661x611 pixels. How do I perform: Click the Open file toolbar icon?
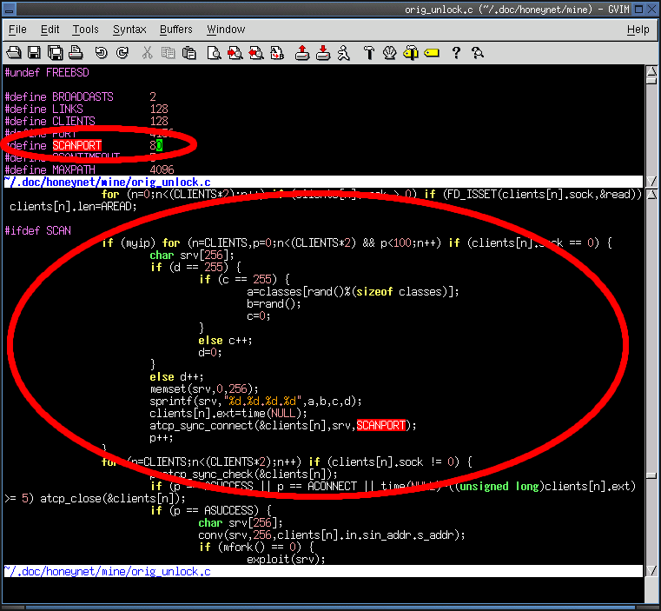(14, 53)
